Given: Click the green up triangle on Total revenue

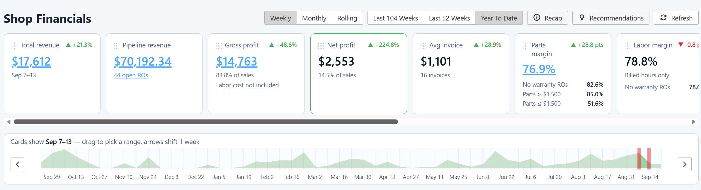Looking at the screenshot, I should pos(68,45).
